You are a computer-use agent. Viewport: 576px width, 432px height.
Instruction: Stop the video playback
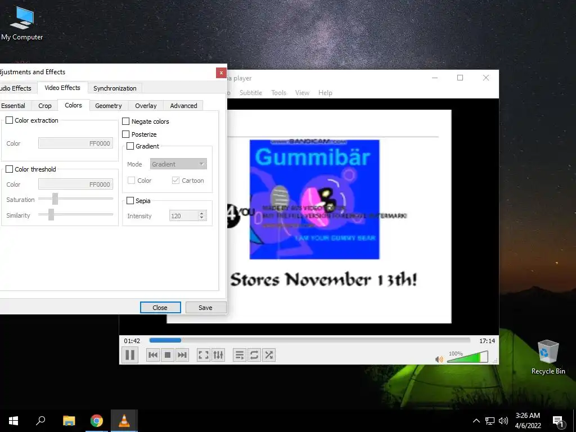(168, 355)
